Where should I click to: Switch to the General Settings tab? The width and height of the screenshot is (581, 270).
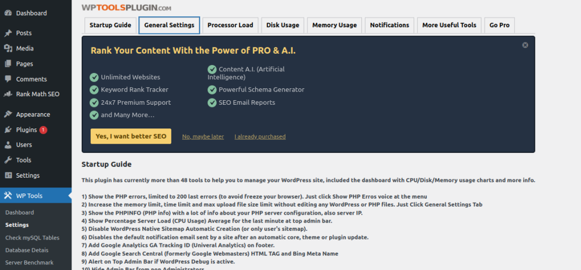[169, 25]
